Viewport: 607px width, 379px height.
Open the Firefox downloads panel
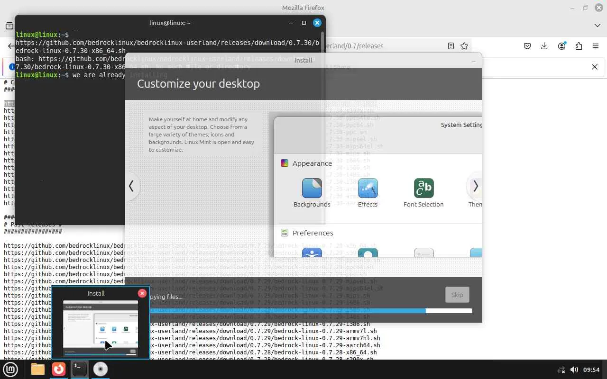[x=544, y=46]
